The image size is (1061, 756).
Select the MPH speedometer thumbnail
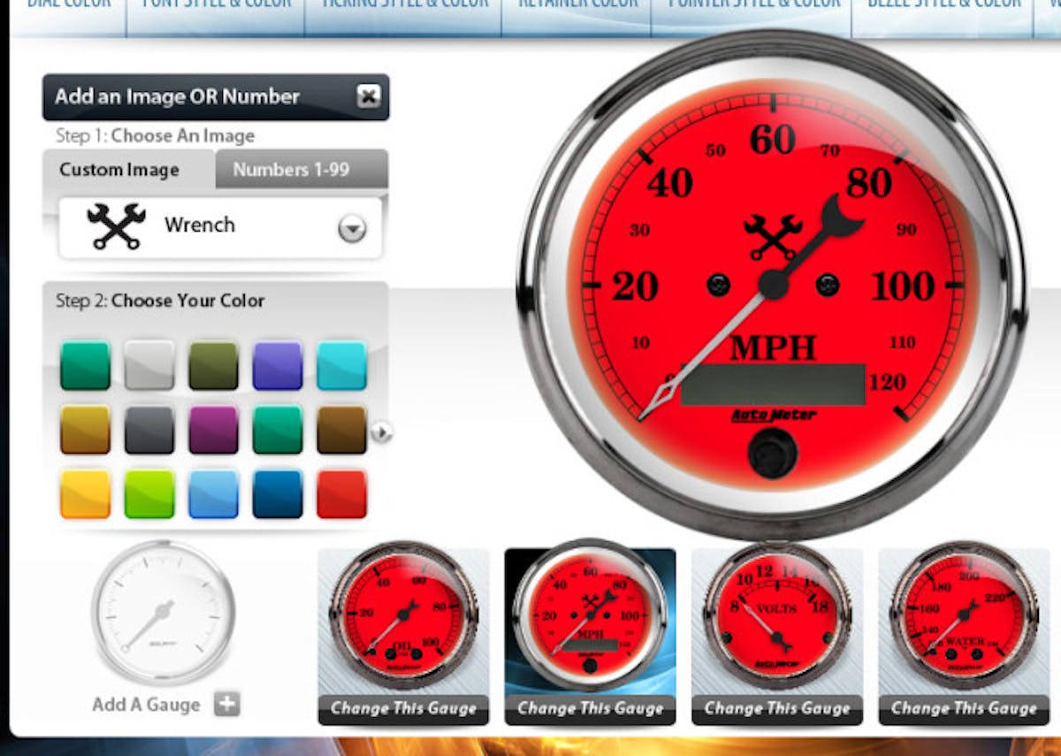pos(590,615)
